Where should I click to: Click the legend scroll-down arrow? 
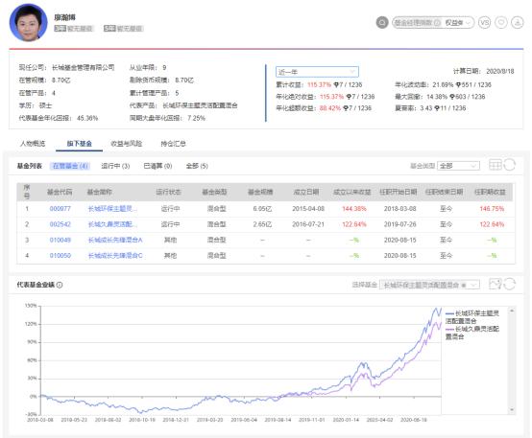(x=512, y=410)
